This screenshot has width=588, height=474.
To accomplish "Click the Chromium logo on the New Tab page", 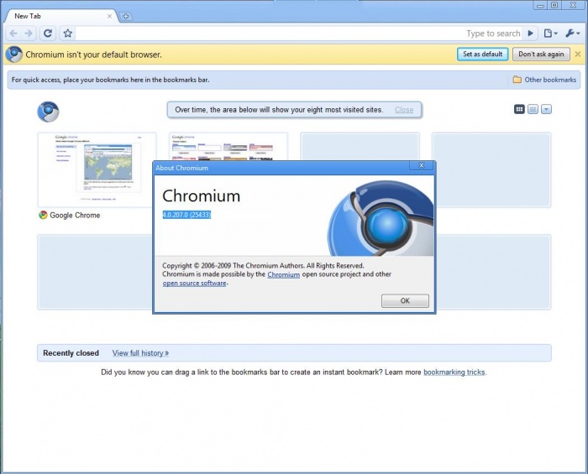I will (x=48, y=112).
